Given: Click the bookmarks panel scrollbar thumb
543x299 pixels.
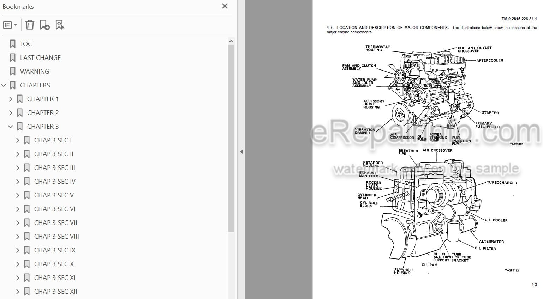Looking at the screenshot, I should click(231, 138).
